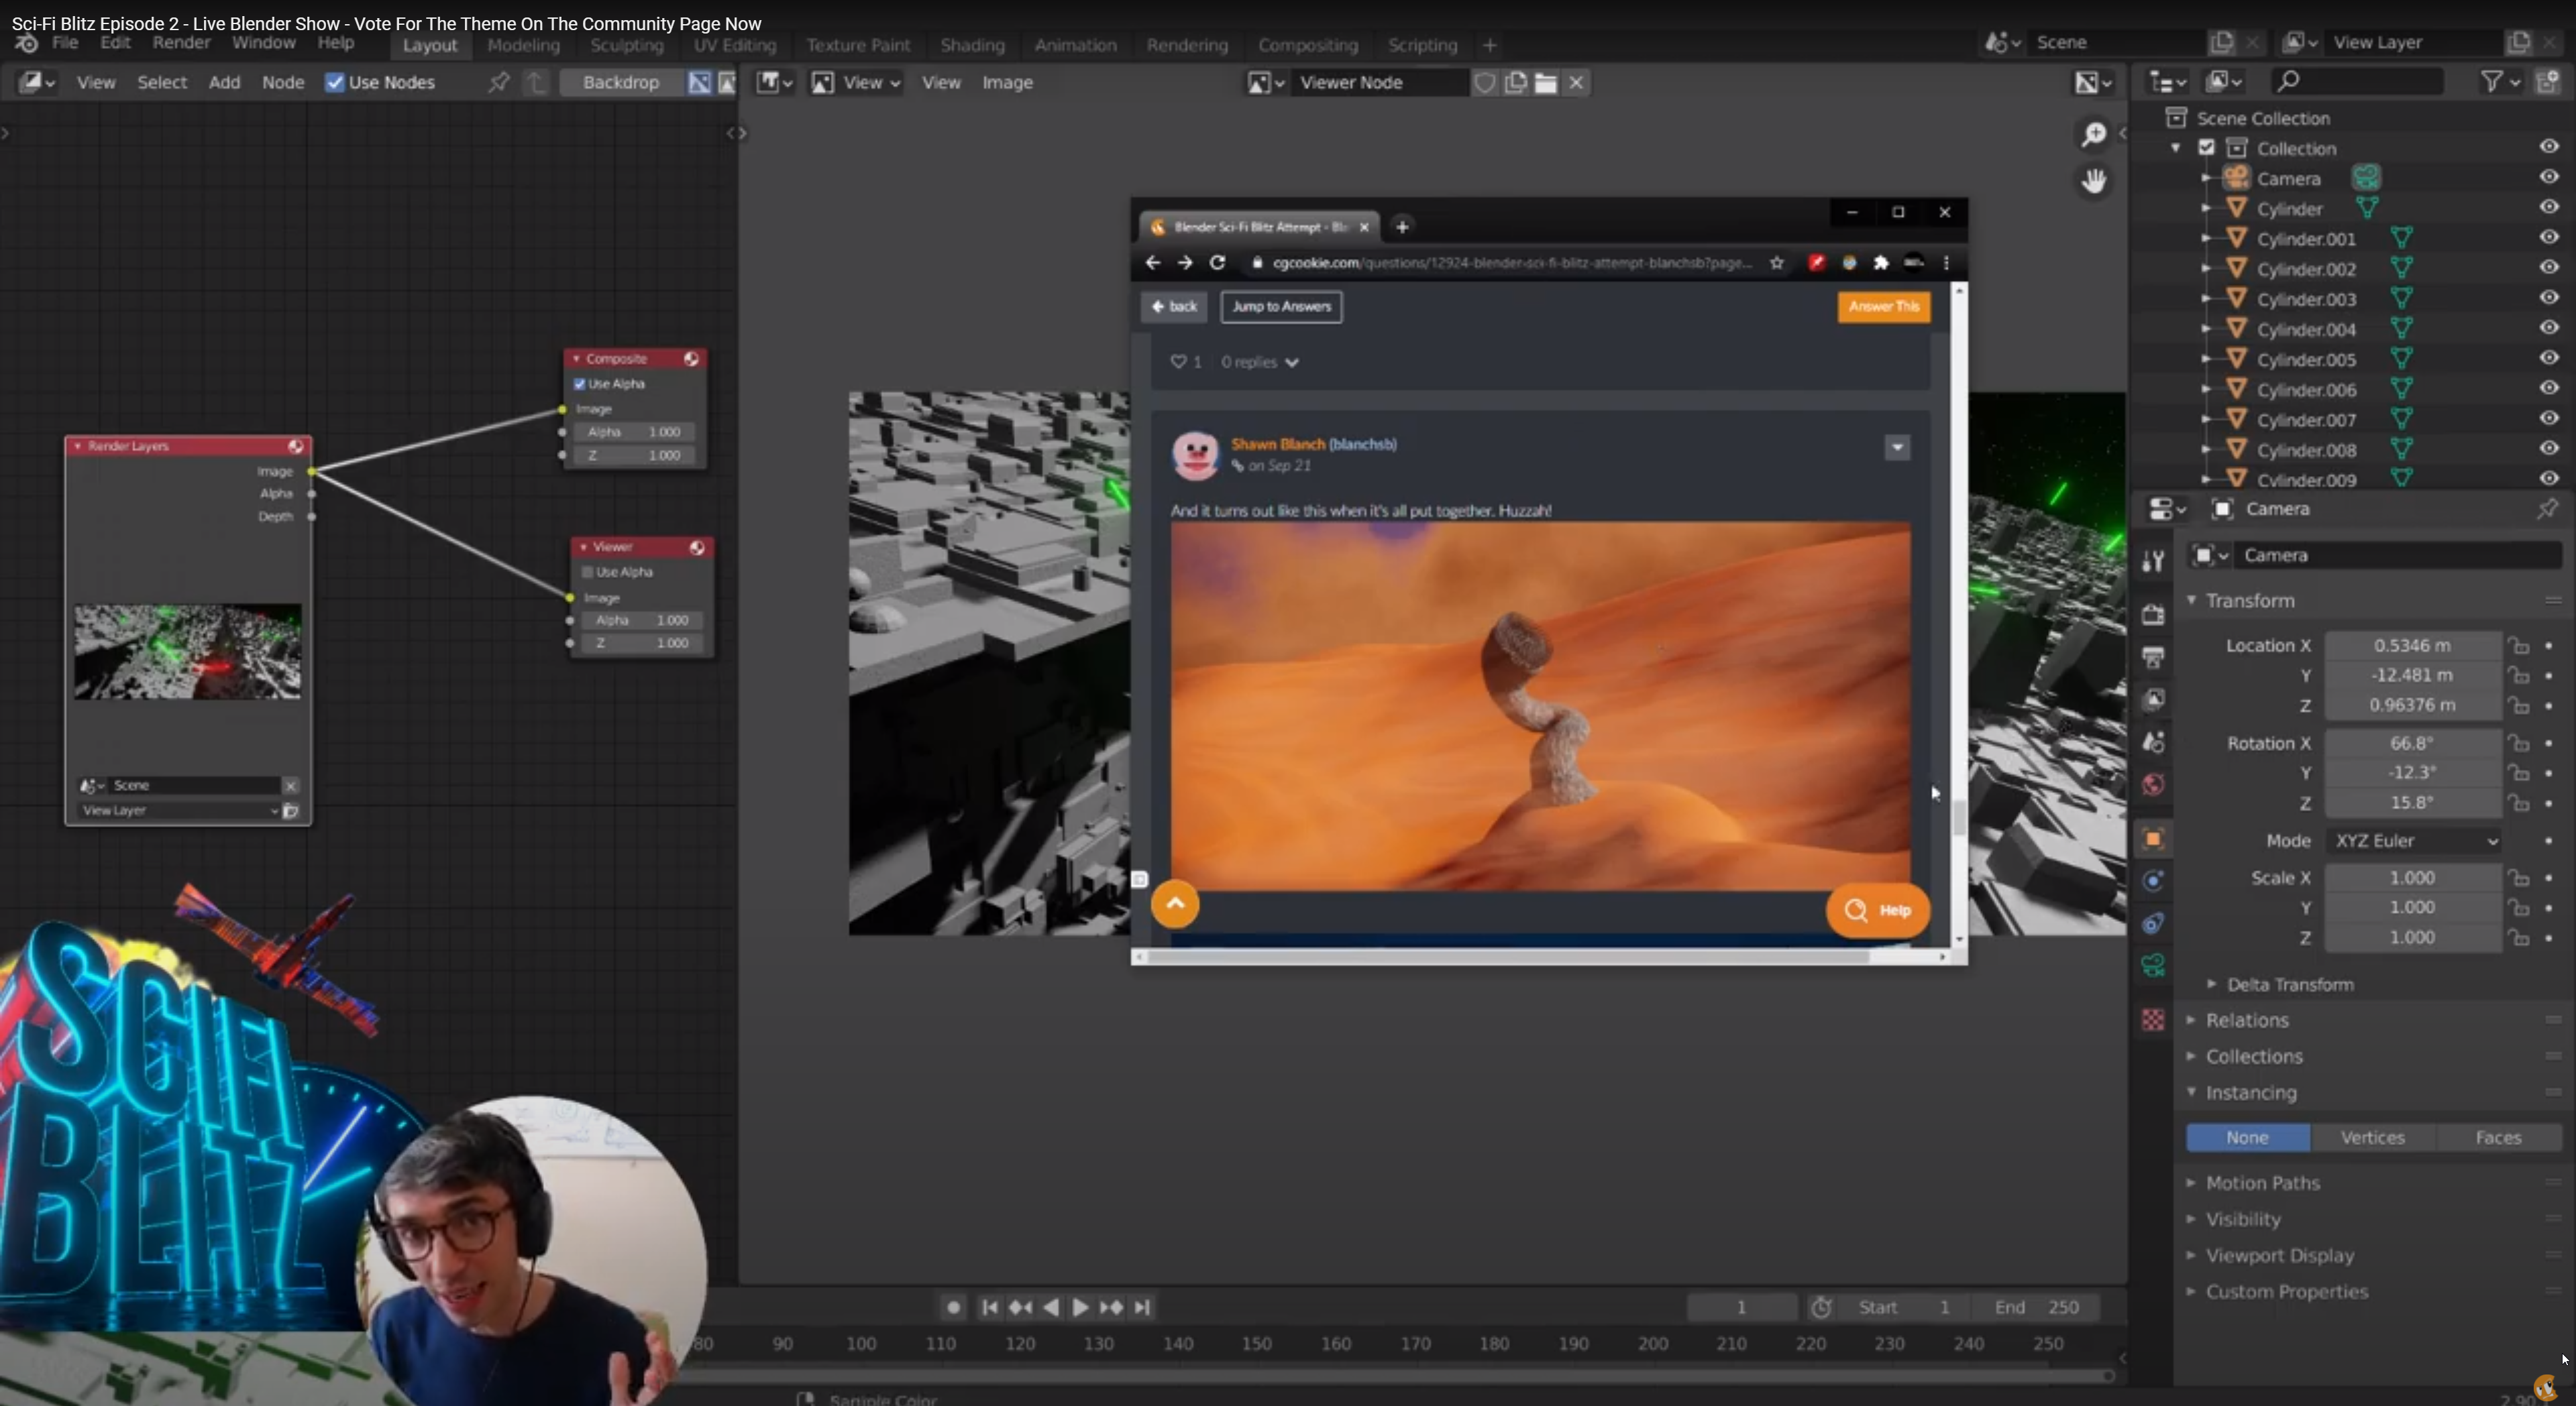2576x1406 pixels.
Task: Click the Tool settings wrench icon
Action: tap(2153, 561)
